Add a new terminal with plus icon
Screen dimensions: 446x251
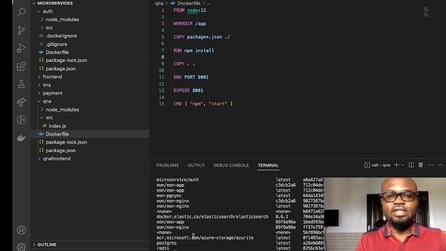pyautogui.click(x=397, y=165)
